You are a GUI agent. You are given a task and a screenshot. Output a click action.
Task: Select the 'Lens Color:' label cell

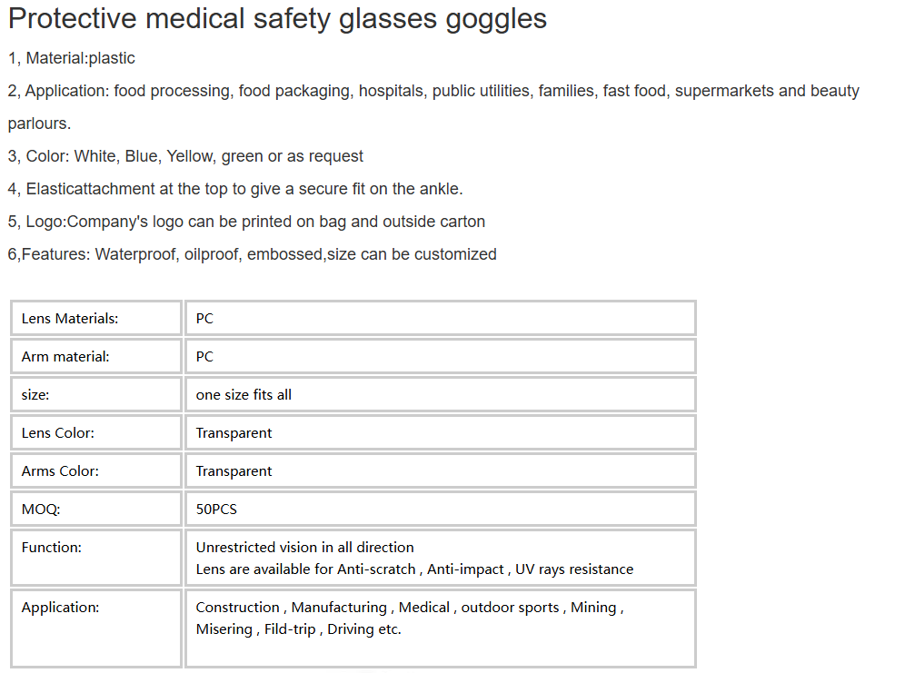pos(96,432)
